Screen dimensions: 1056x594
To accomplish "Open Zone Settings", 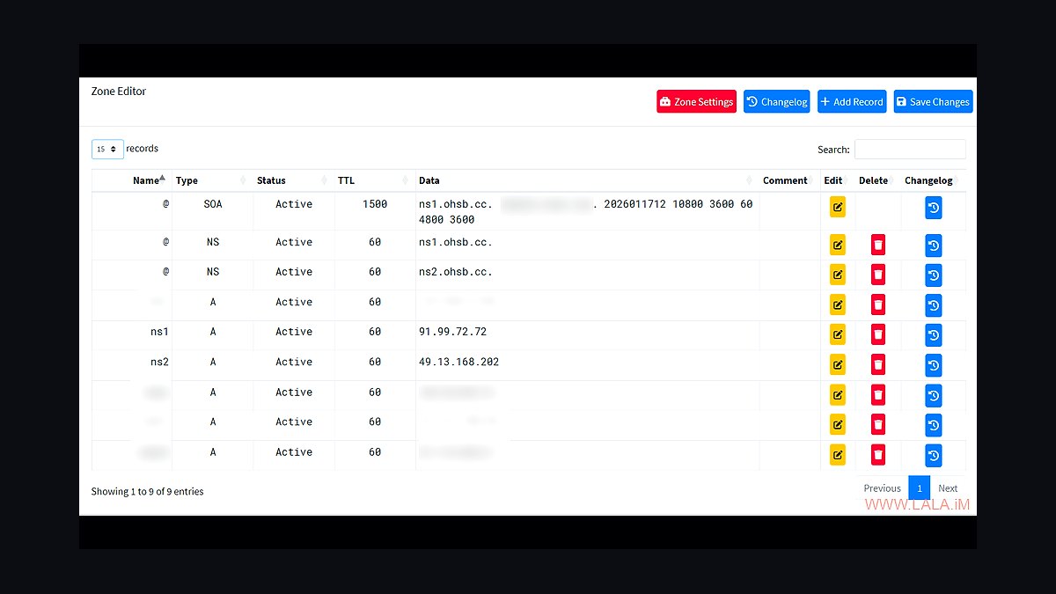I will click(696, 102).
